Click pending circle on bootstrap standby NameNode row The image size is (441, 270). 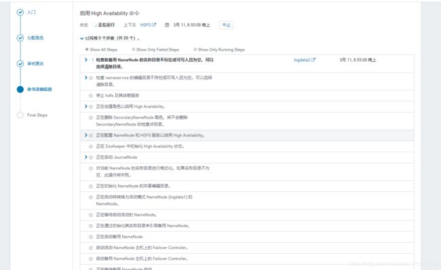coord(91,226)
